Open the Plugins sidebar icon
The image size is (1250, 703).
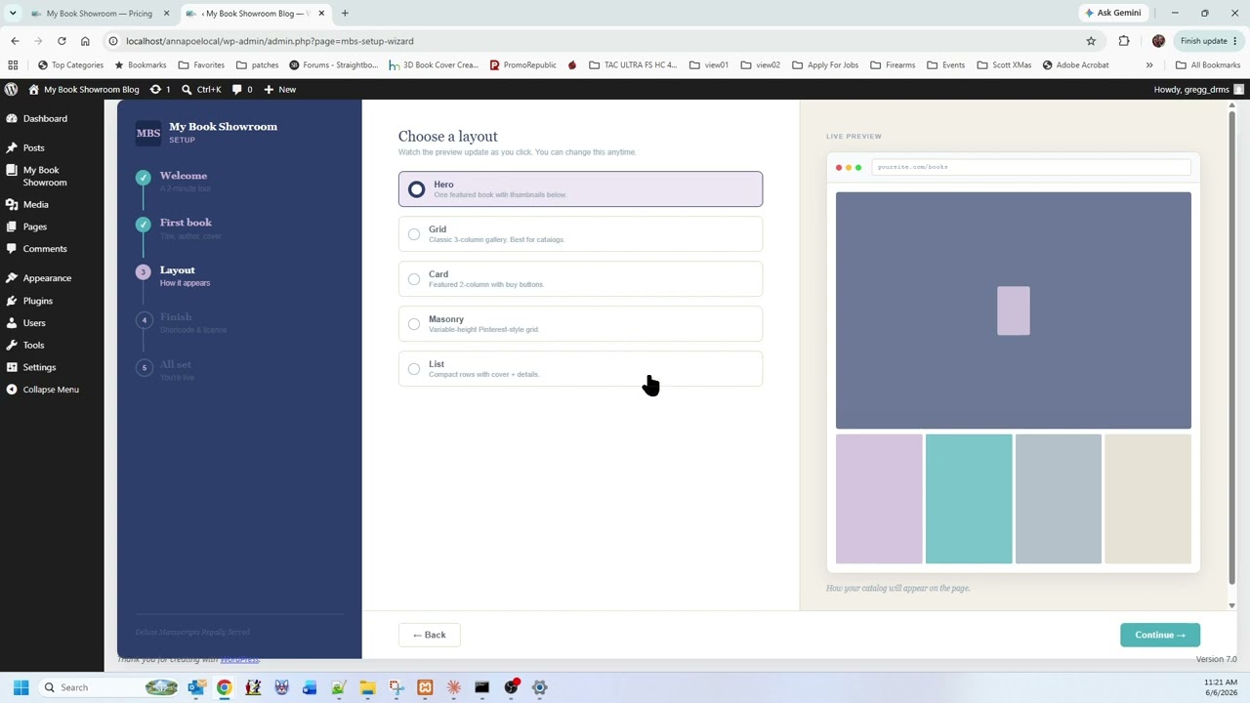(x=11, y=301)
